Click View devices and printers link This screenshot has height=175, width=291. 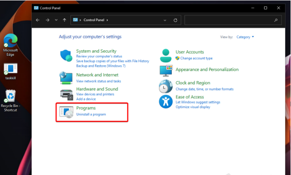coord(95,94)
